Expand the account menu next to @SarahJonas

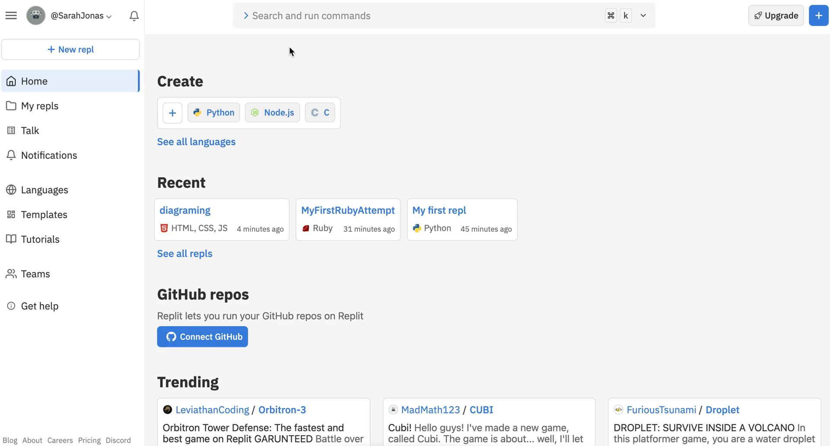109,16
